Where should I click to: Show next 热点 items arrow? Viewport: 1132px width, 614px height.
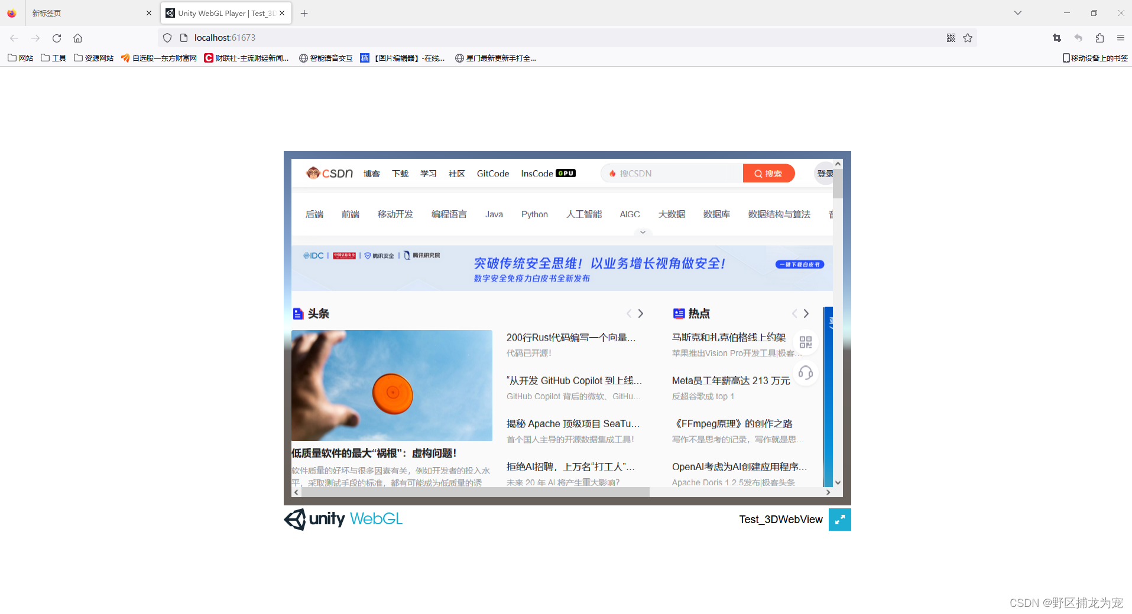(806, 313)
